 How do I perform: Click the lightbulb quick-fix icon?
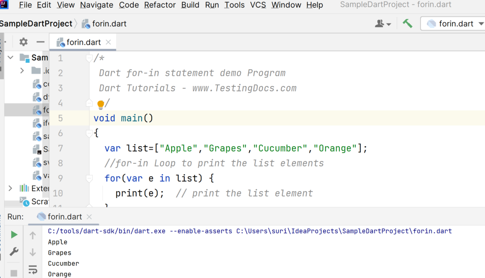(100, 104)
